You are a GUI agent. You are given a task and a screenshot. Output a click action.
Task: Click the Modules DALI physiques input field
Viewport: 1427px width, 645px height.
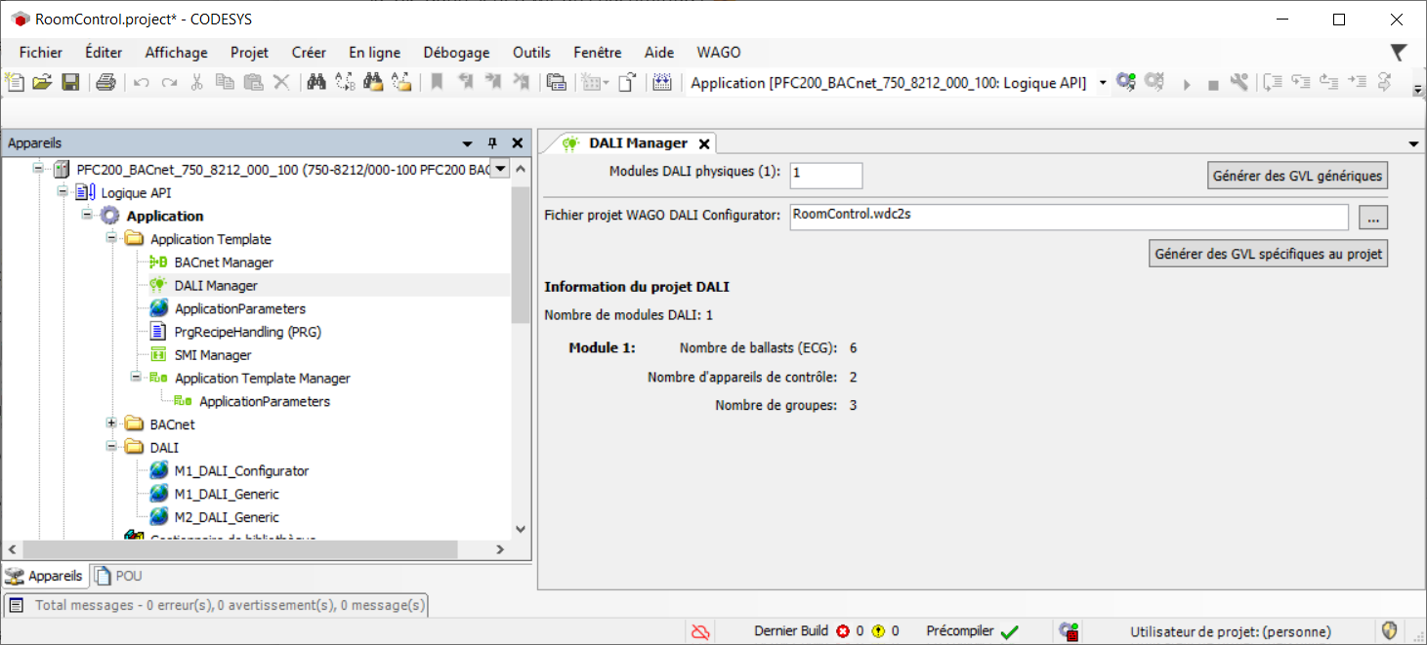click(x=826, y=176)
